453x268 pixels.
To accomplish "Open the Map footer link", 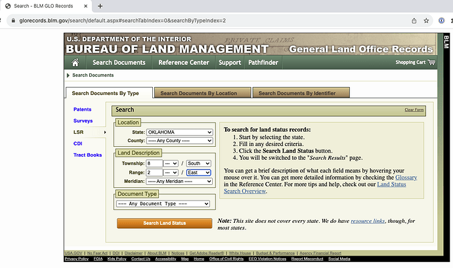I will (x=185, y=259).
